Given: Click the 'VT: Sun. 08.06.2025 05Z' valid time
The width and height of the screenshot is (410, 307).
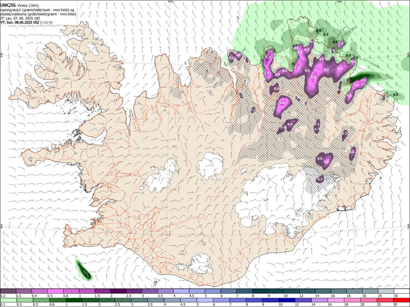Looking at the screenshot, I should (20, 22).
